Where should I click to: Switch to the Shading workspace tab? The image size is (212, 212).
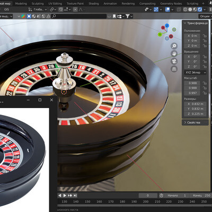point(93,4)
